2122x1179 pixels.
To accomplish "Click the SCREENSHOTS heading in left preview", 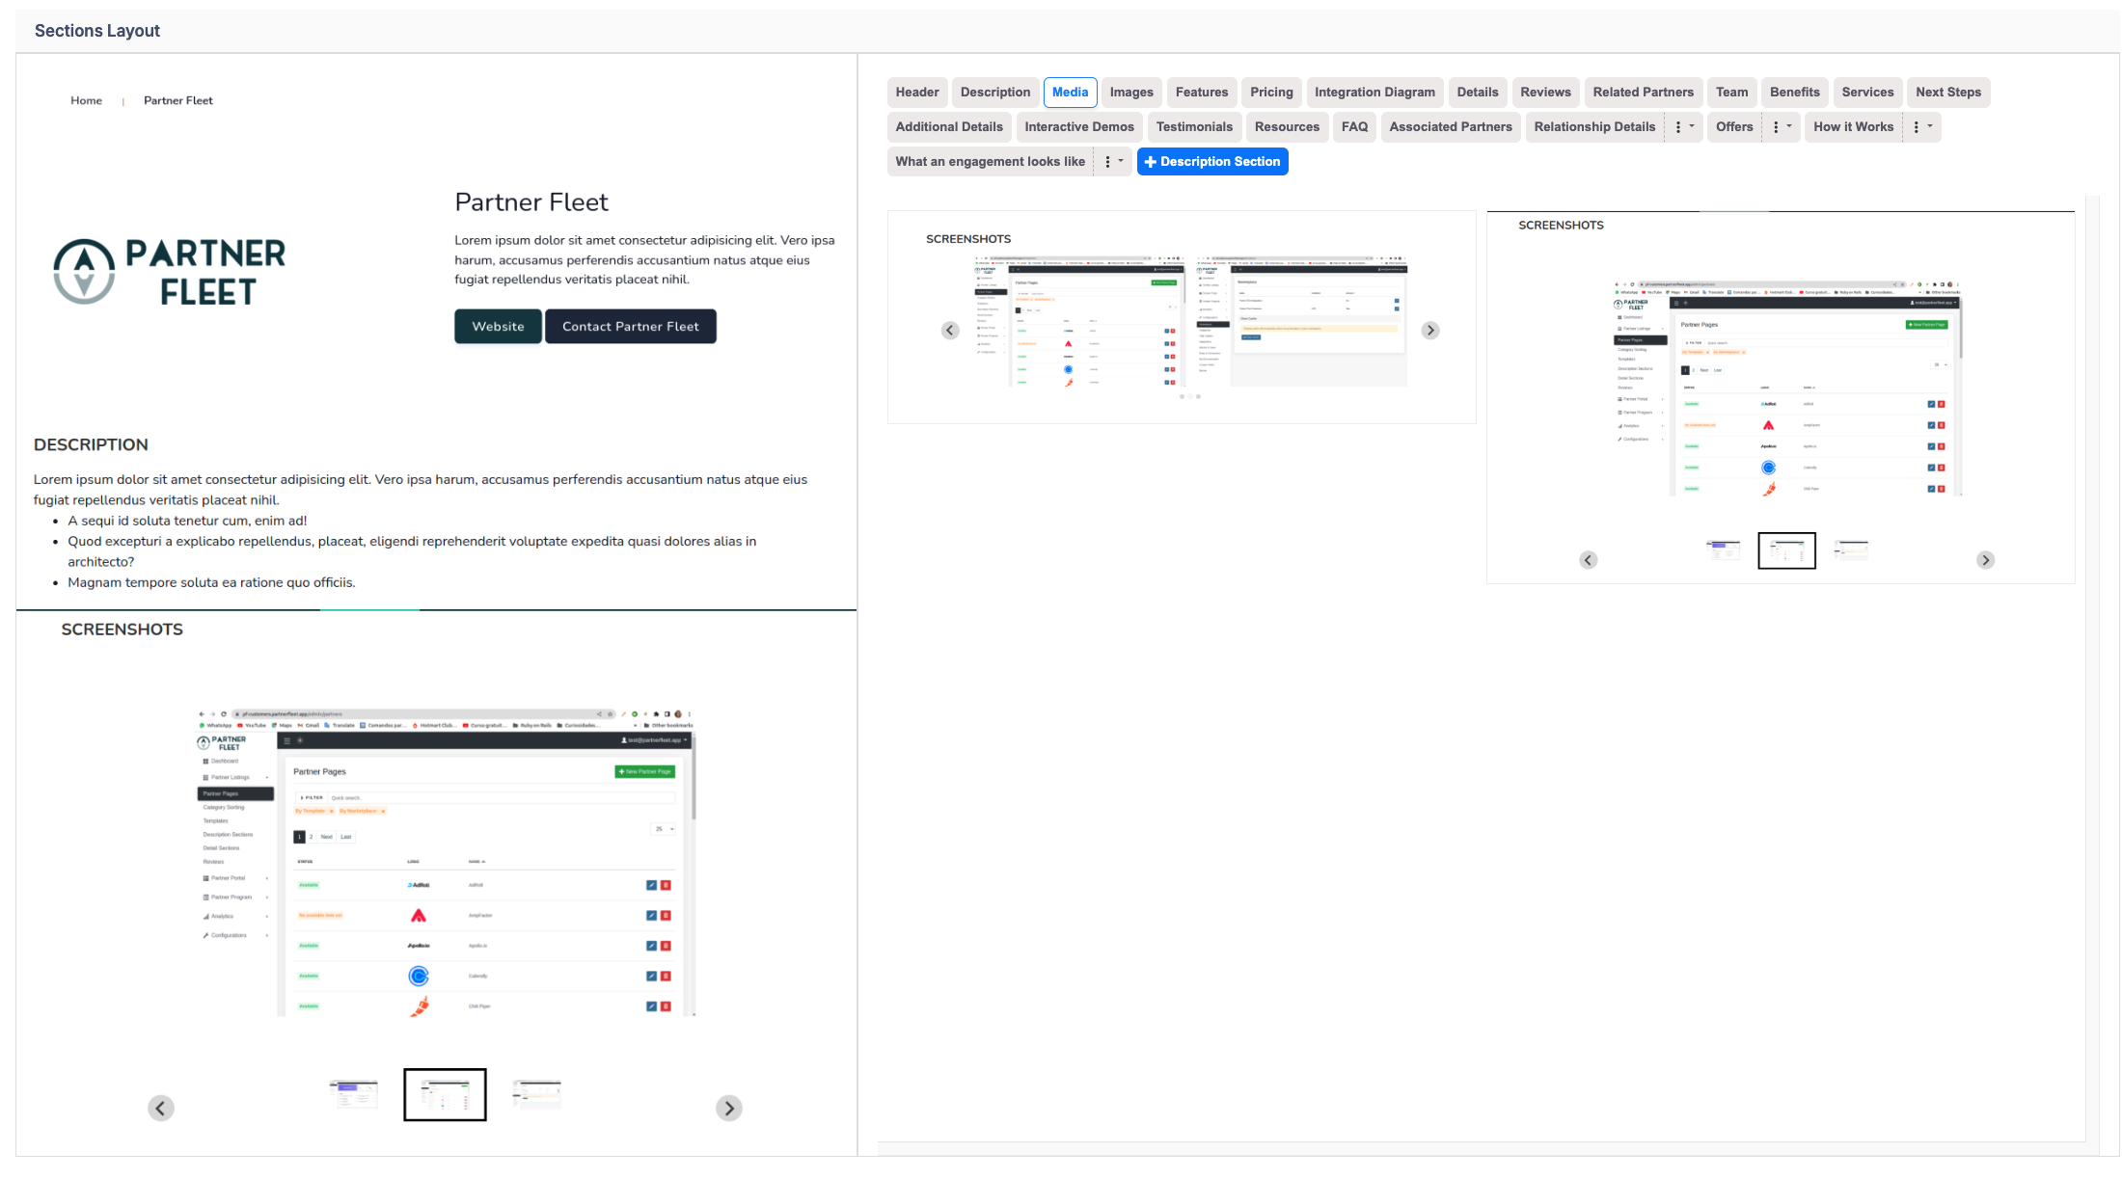I will (x=122, y=630).
